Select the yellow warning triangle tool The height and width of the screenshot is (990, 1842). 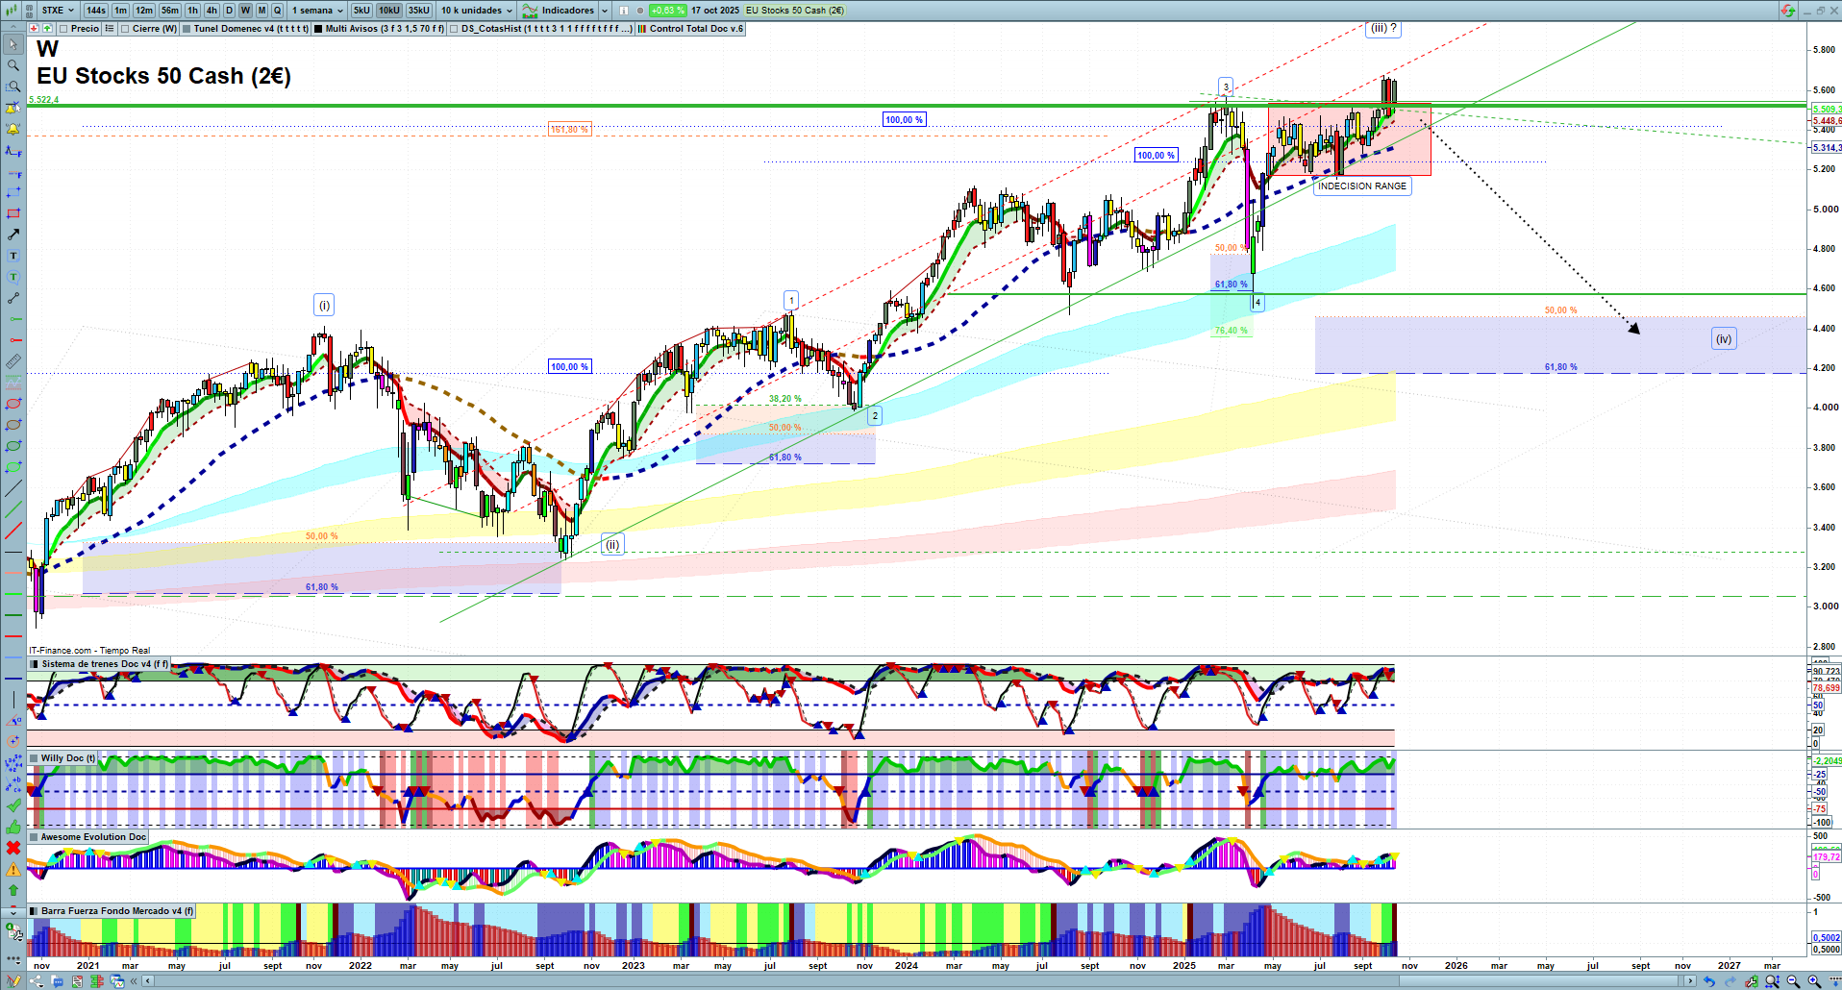13,869
